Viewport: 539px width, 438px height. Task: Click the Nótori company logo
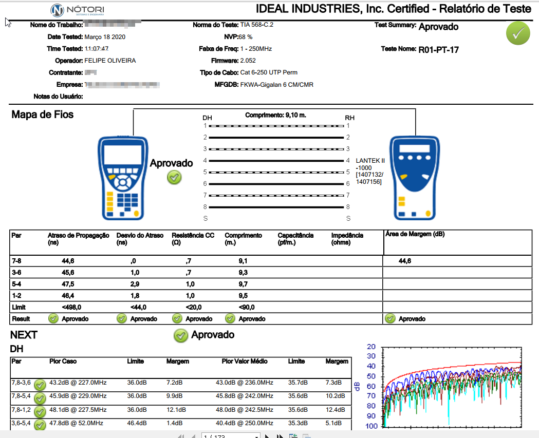pyautogui.click(x=78, y=10)
